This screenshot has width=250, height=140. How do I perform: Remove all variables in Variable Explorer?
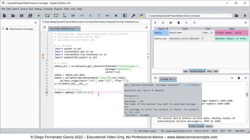pos(179,23)
